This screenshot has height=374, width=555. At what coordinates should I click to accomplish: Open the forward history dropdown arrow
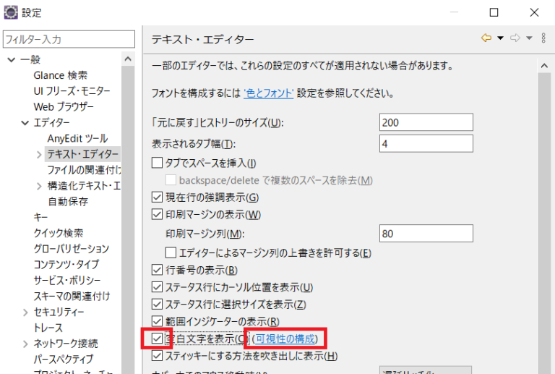pyautogui.click(x=529, y=38)
